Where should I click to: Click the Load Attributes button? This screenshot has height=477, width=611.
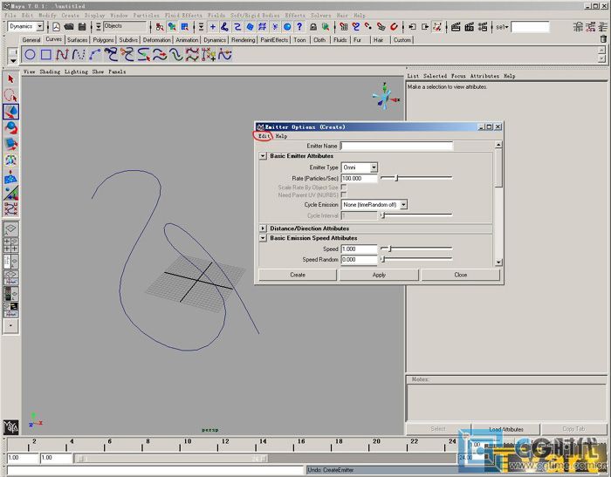(506, 429)
